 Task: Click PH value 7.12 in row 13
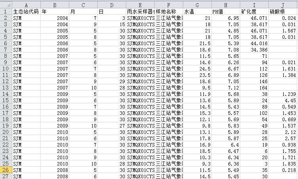tap(226, 88)
